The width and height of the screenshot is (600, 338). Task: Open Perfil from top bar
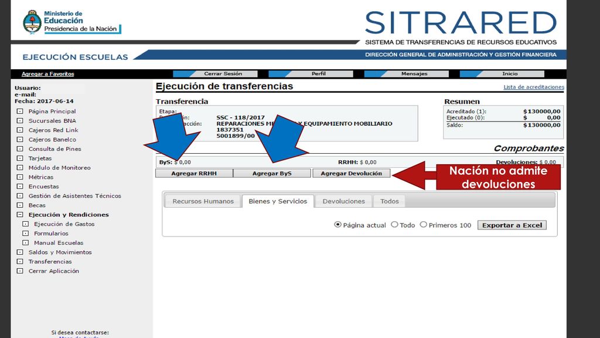point(311,73)
